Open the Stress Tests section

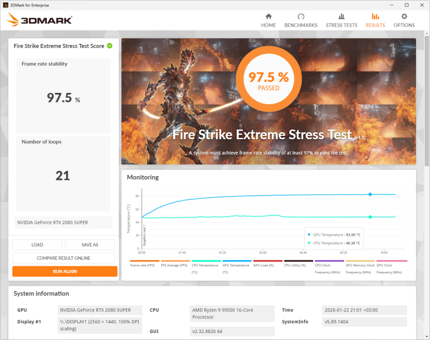point(341,20)
